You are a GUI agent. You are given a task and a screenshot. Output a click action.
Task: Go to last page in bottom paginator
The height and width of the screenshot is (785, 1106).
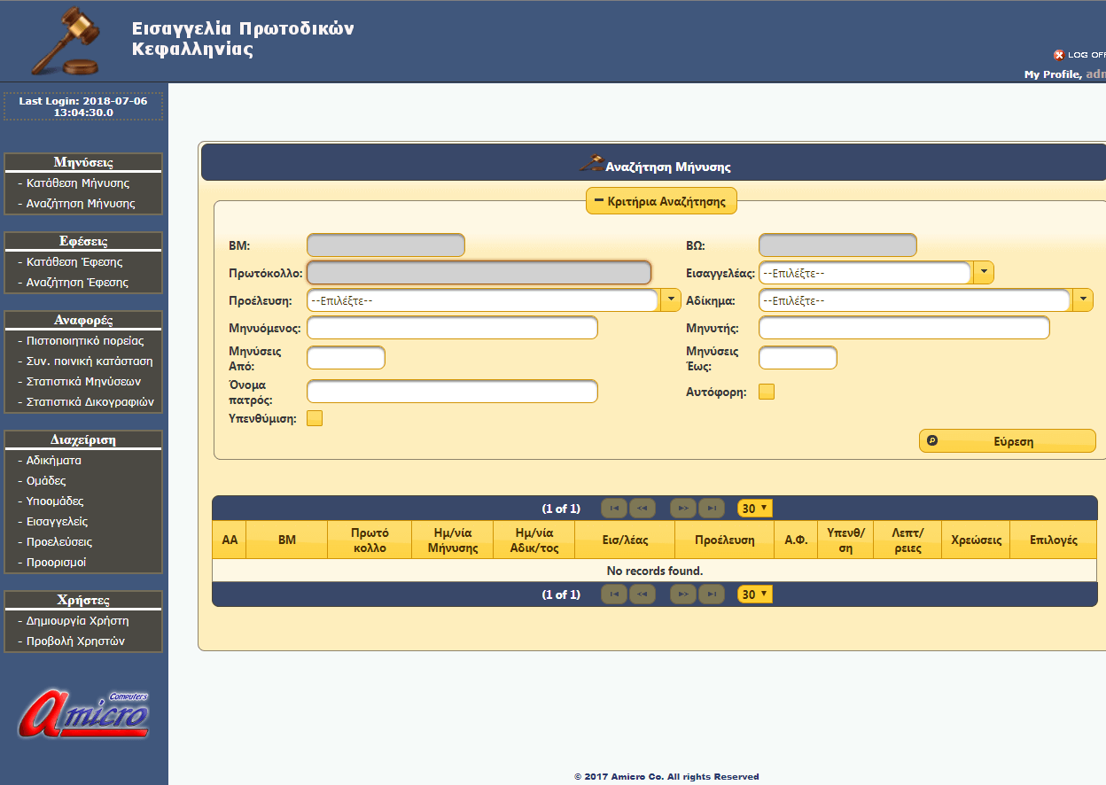click(x=711, y=595)
